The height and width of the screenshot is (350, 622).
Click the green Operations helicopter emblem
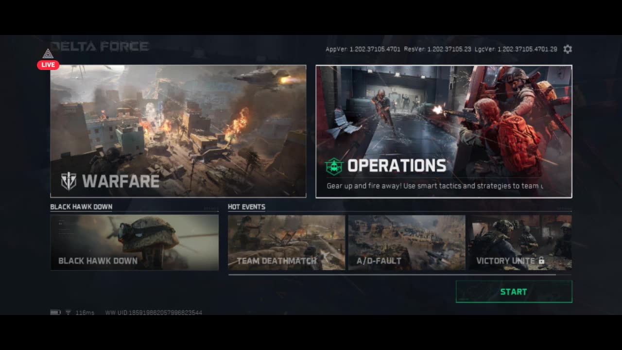tap(334, 166)
